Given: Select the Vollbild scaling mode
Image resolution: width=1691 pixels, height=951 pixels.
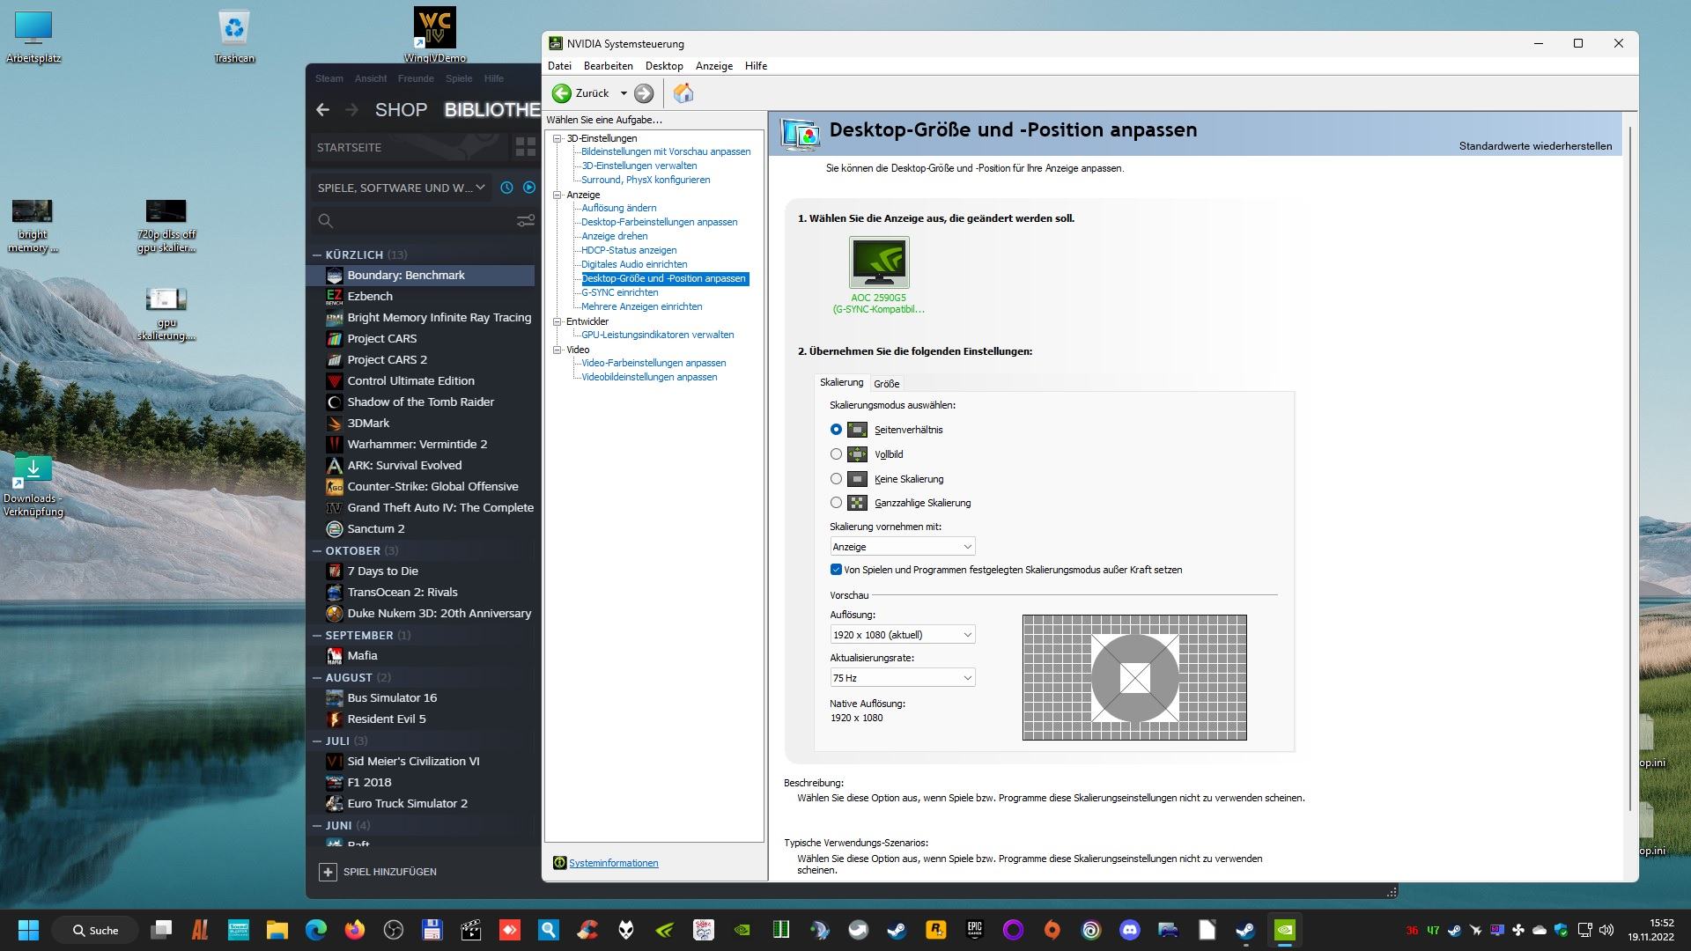Looking at the screenshot, I should point(836,454).
